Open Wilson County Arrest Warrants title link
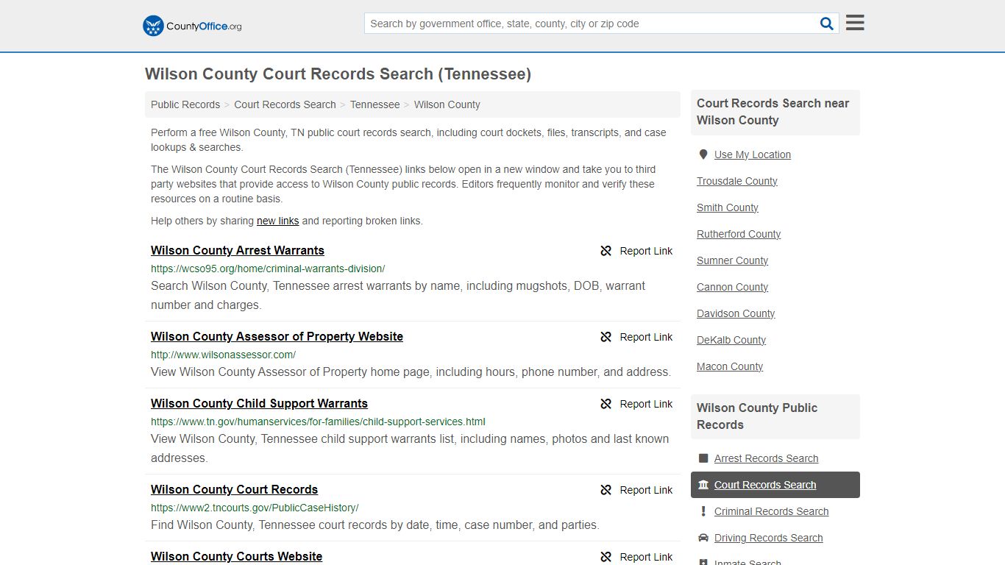 pos(238,250)
